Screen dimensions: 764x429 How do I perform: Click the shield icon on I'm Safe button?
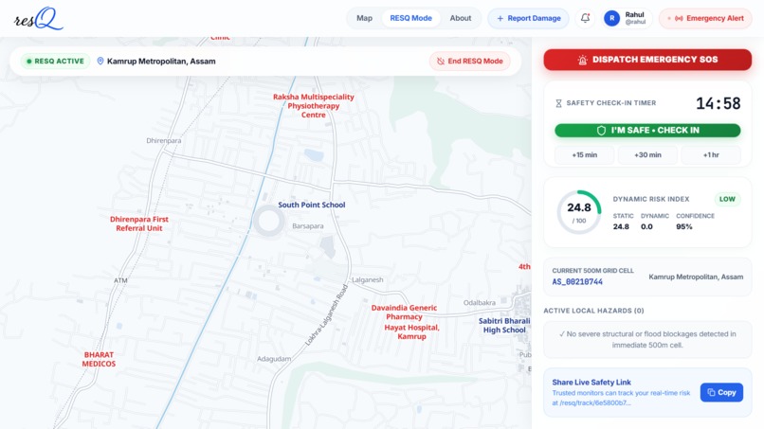click(x=601, y=131)
